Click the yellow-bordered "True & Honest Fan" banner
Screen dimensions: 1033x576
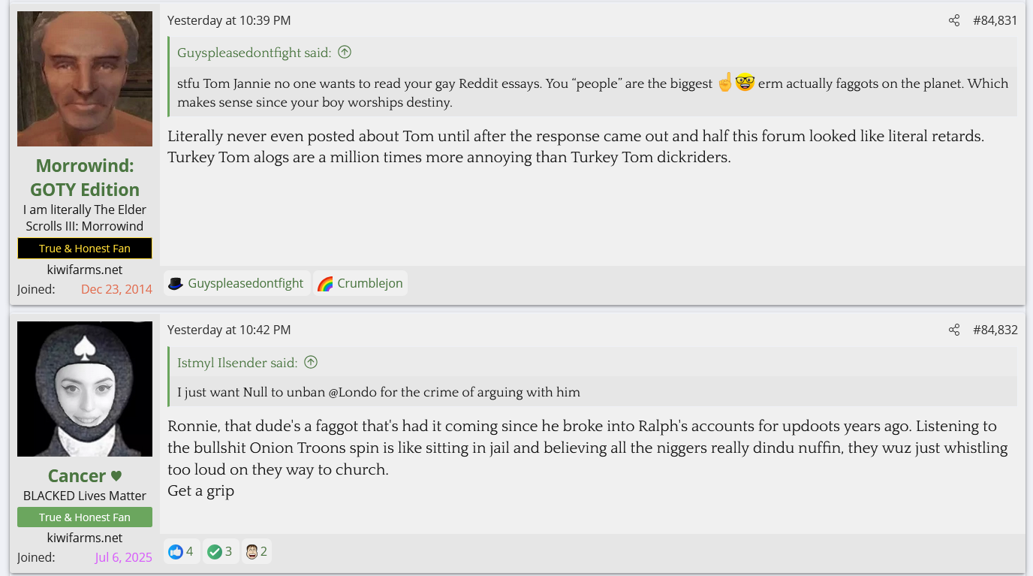[85, 249]
